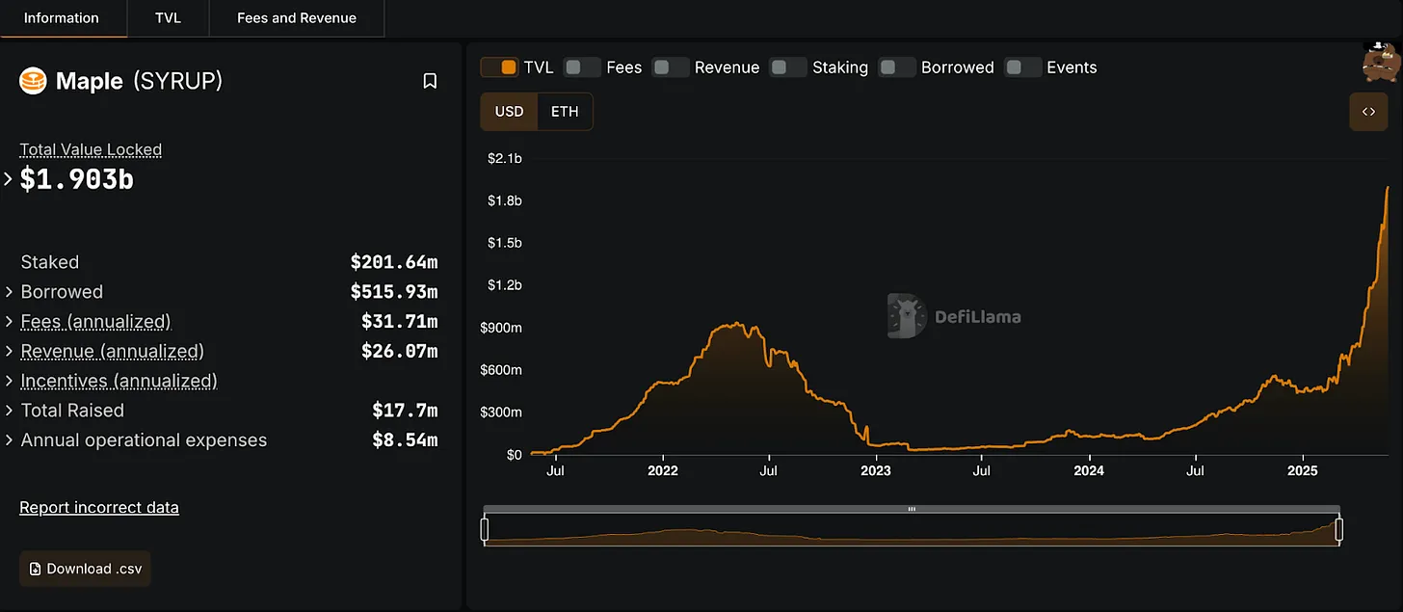This screenshot has height=612, width=1403.
Task: Click the right handle of the range slider
Action: [x=1338, y=529]
